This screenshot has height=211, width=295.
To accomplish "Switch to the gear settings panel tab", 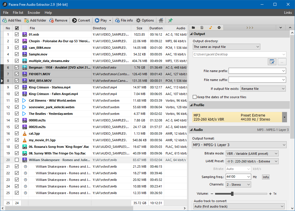I will [219, 28].
